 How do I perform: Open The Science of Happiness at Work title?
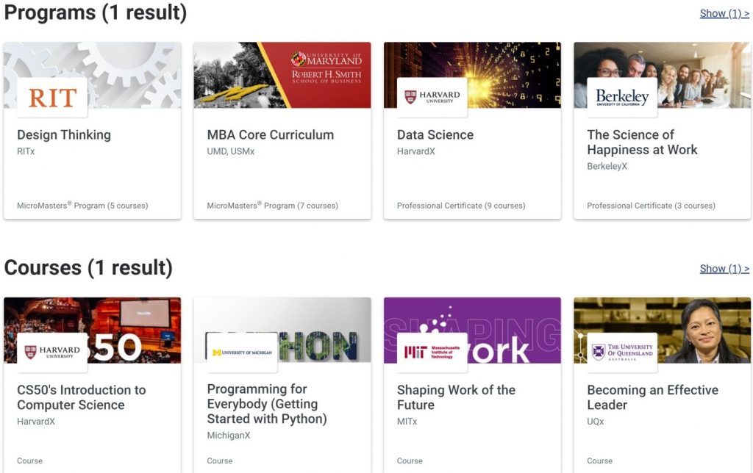tap(642, 142)
